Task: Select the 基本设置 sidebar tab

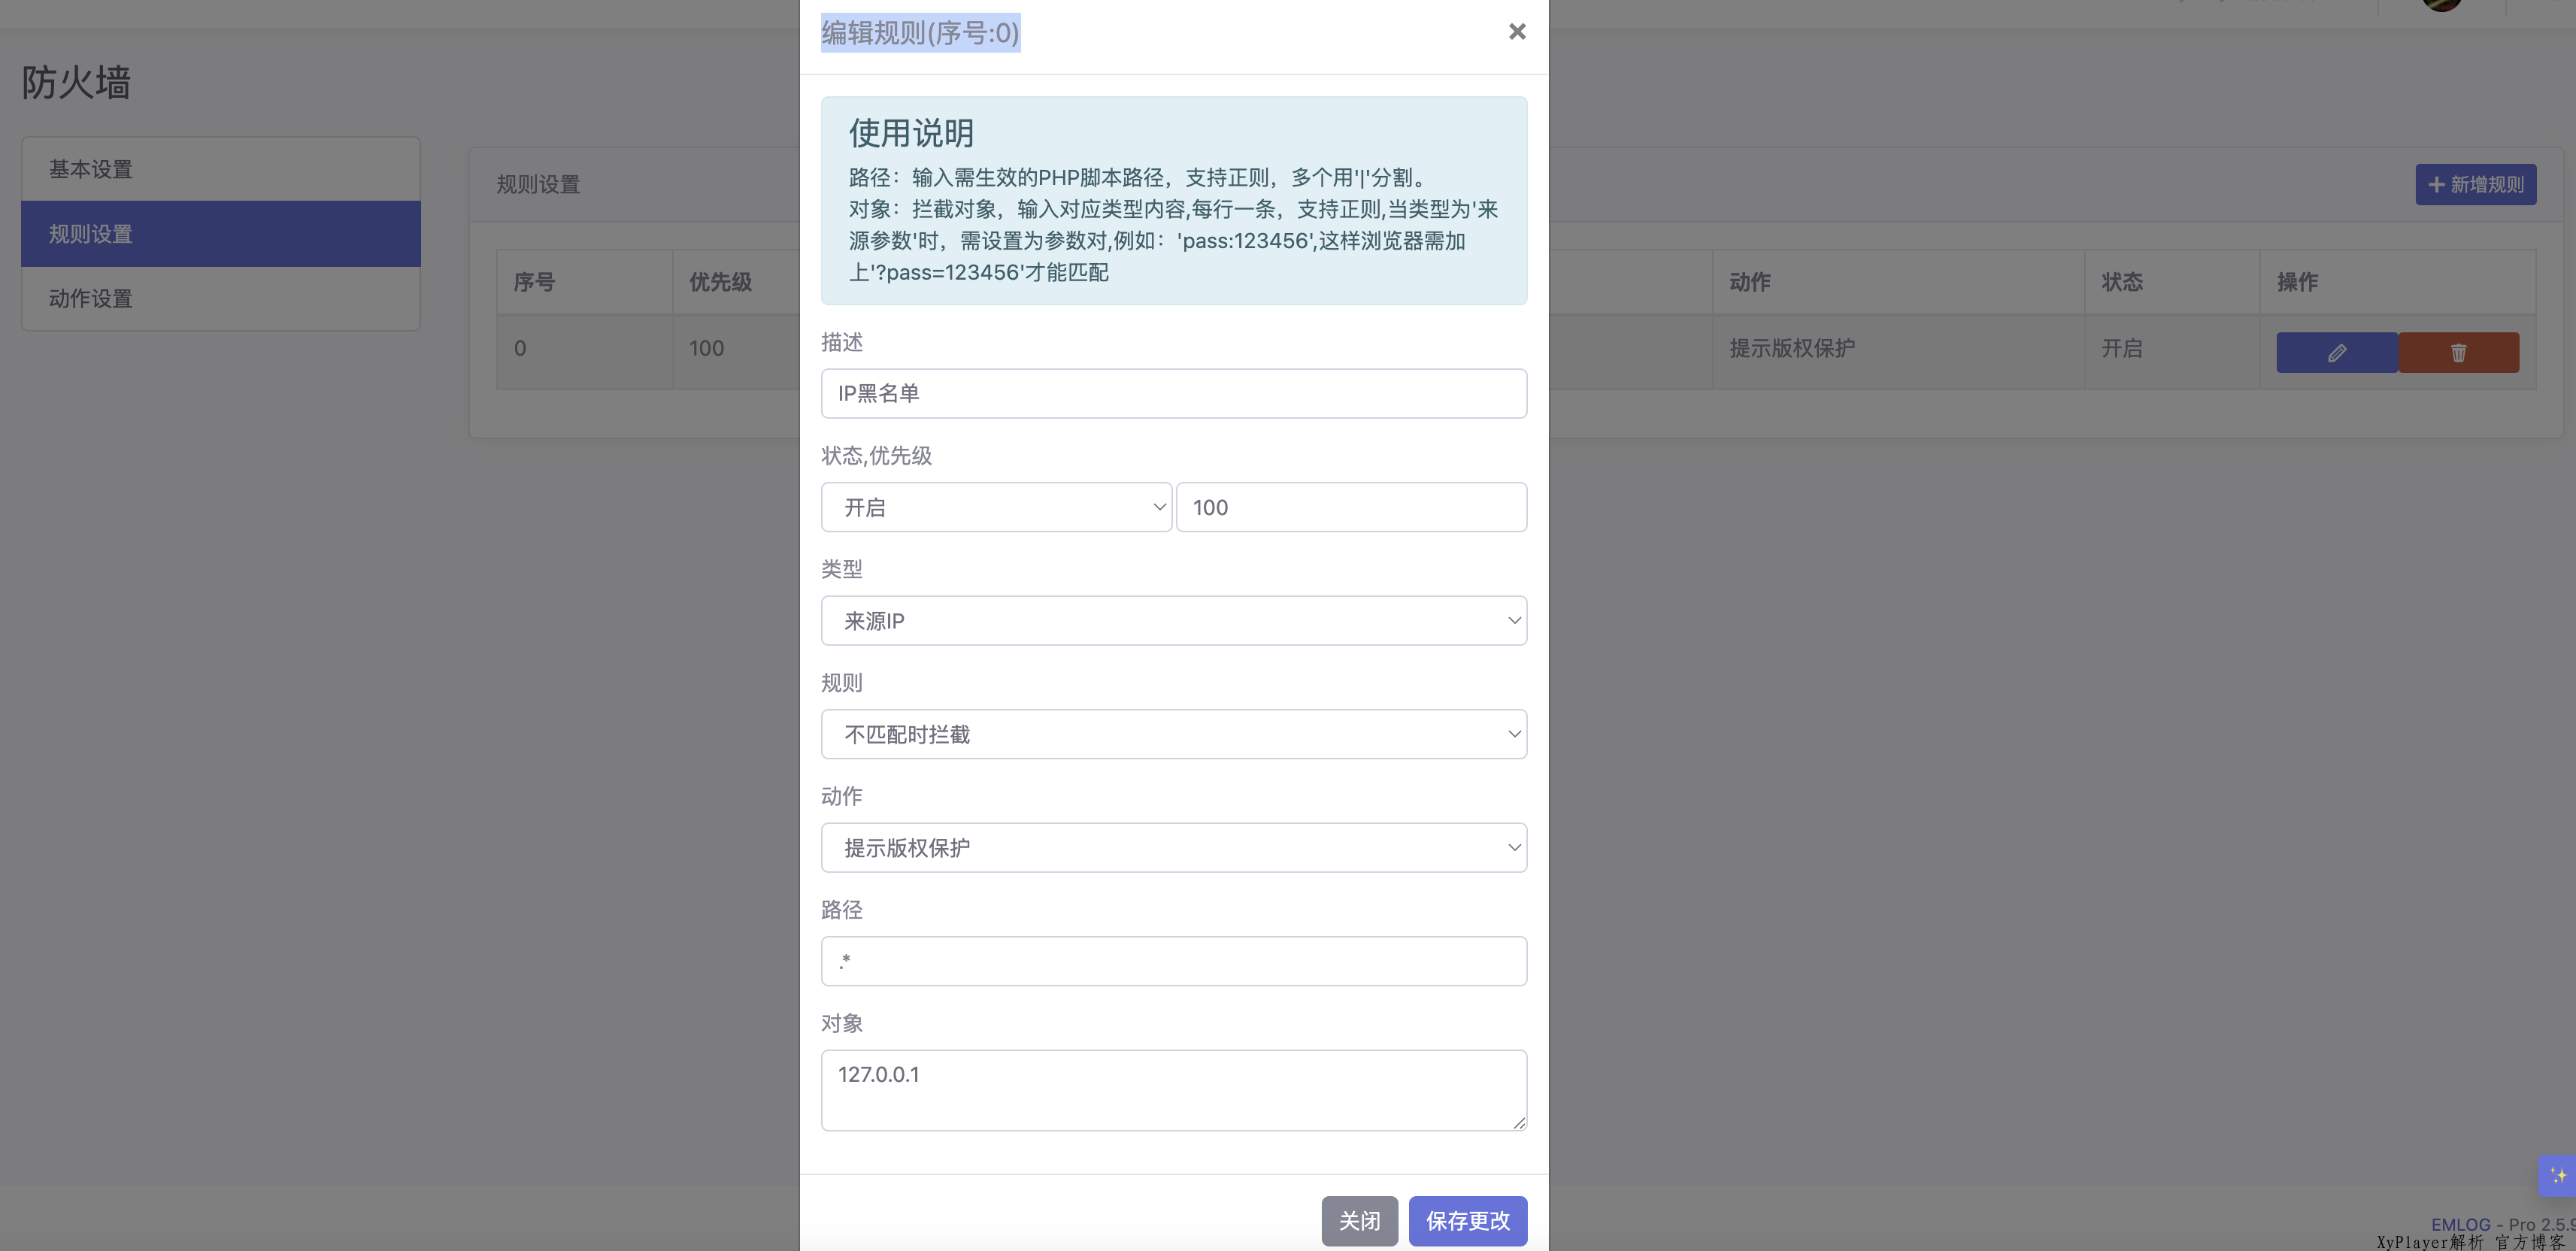Action: [x=220, y=169]
